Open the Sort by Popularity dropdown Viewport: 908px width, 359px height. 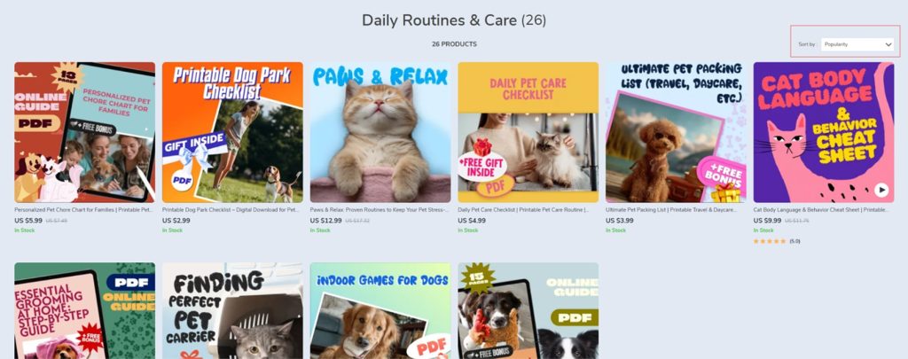click(857, 44)
